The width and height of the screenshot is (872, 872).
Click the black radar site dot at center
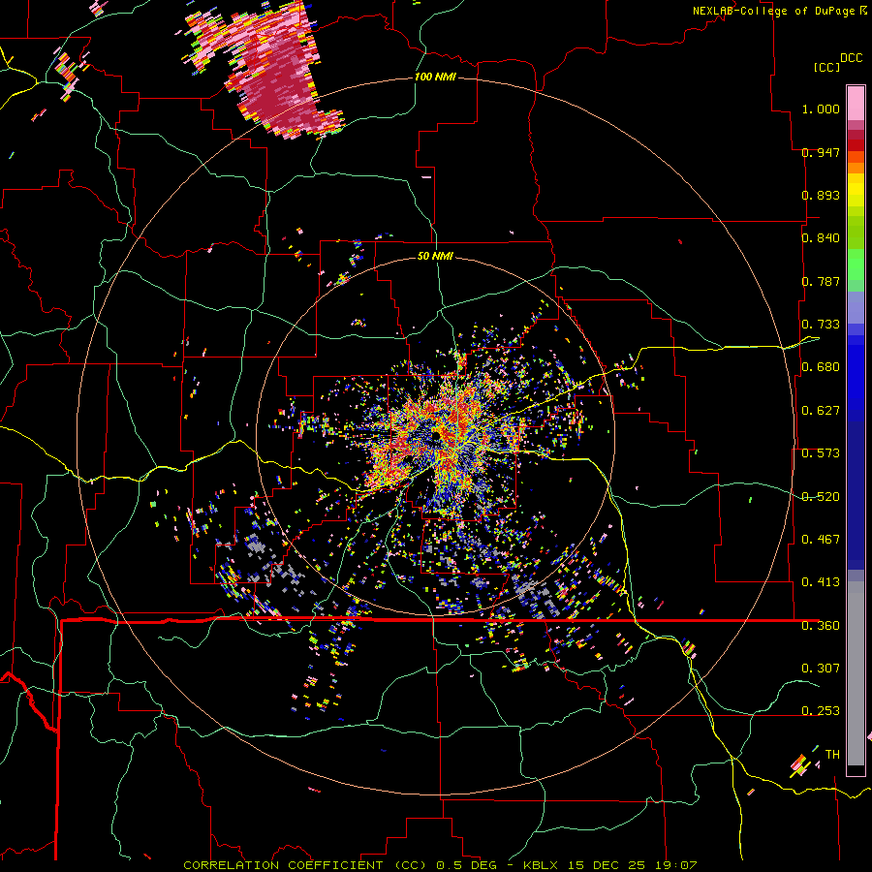click(x=436, y=435)
